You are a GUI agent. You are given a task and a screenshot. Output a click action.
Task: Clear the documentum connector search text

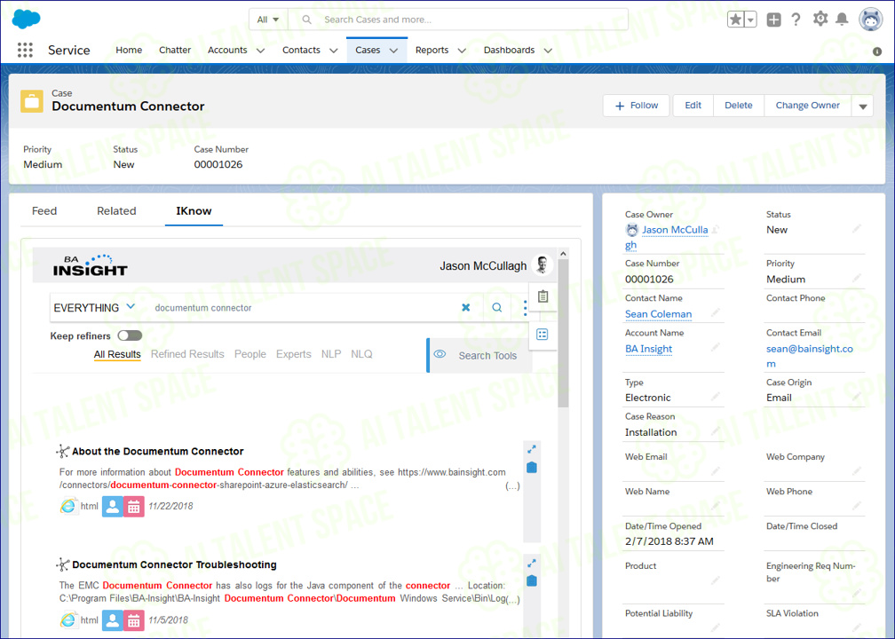click(x=466, y=307)
